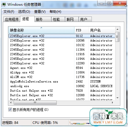Open the 帮助(H) menu
The height and width of the screenshot is (127, 128).
(55, 12)
